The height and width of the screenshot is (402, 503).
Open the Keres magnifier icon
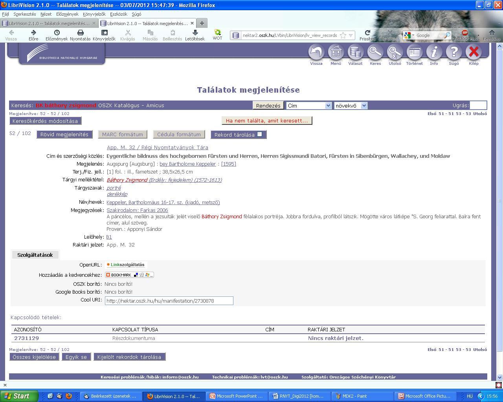click(375, 52)
